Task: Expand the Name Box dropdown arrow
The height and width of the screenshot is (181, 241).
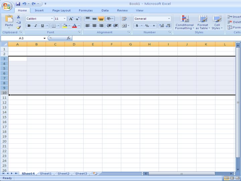Action: pyautogui.click(x=45, y=38)
